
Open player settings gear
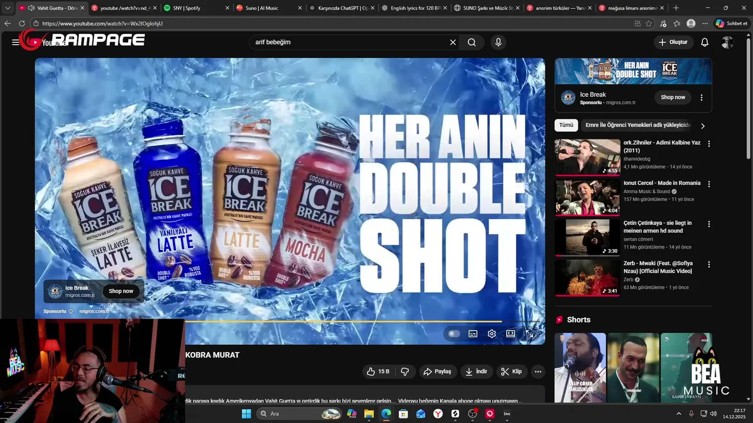point(492,334)
